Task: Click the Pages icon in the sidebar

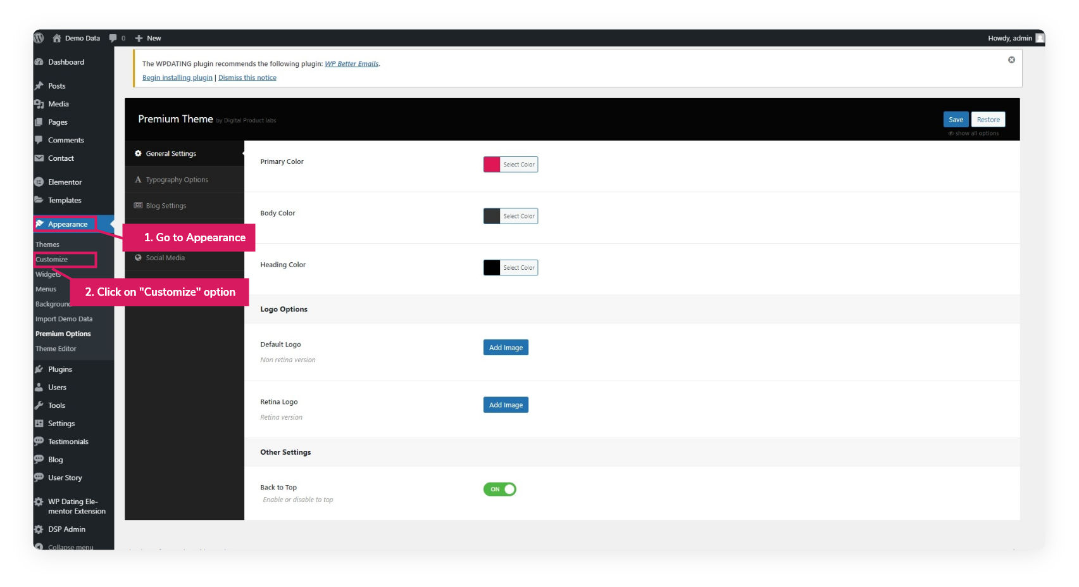Action: 39,122
